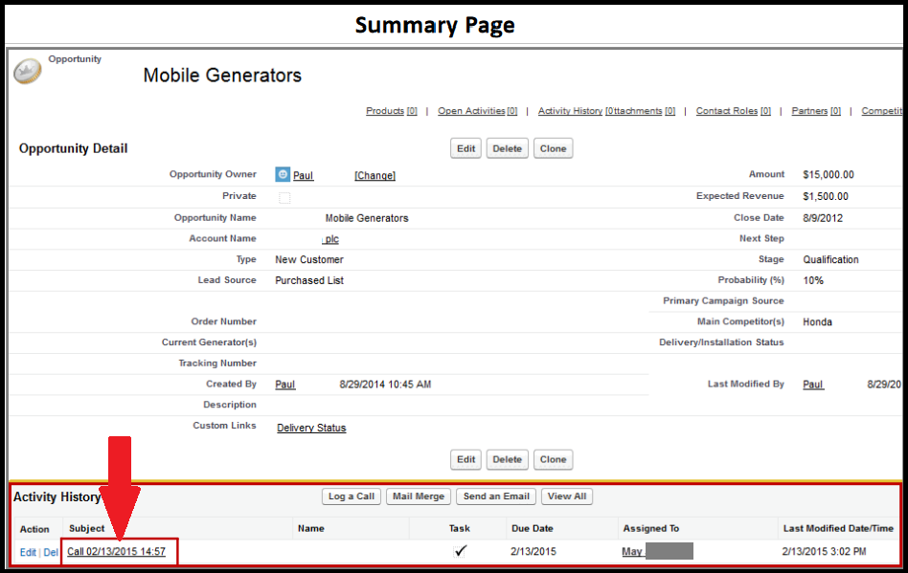Click the bottom Edit button above Activity History
This screenshot has height=573, width=908.
pos(465,460)
